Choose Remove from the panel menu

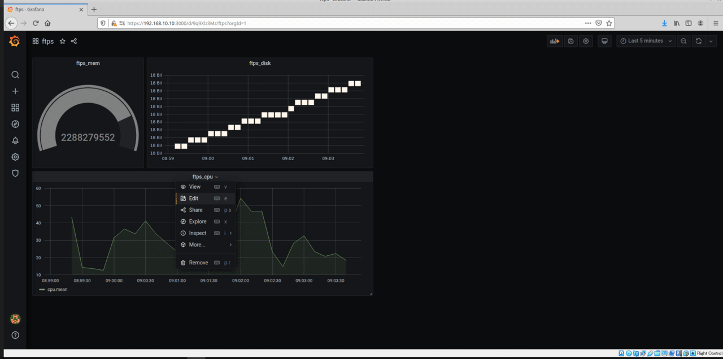(x=206, y=263)
